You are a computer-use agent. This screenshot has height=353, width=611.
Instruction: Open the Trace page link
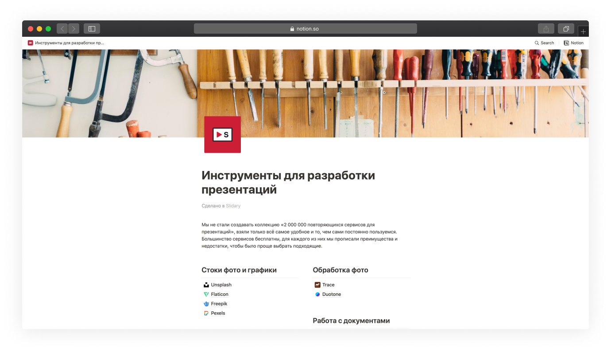pyautogui.click(x=328, y=285)
